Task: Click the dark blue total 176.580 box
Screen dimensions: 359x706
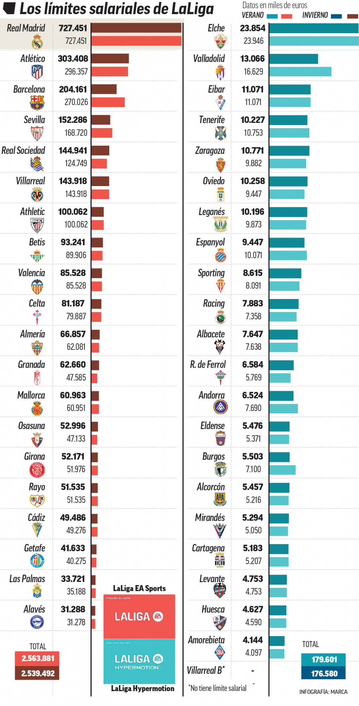Action: [323, 674]
